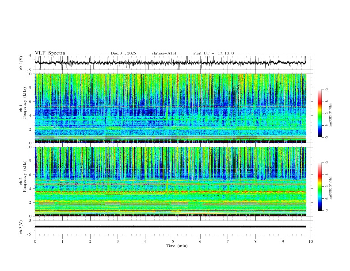
Task: Click time axis tick label '10'
Action: click(x=311, y=241)
